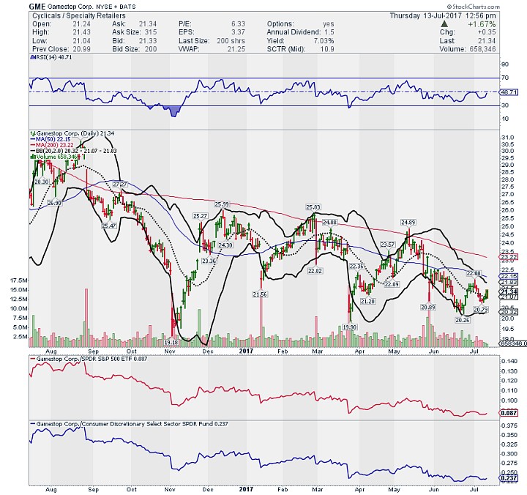
Task: Click the 2017 label on the price chart axis
Action: tap(246, 351)
